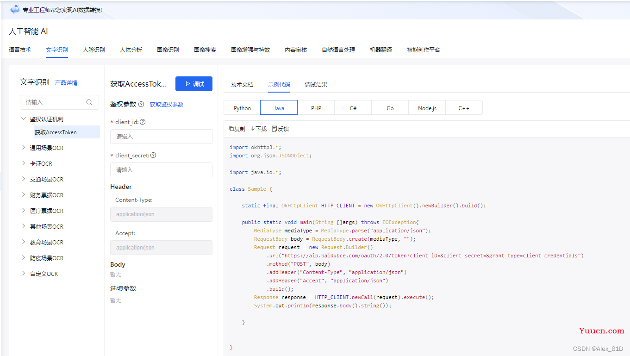Expand the 卡证OCR category

tap(24, 163)
